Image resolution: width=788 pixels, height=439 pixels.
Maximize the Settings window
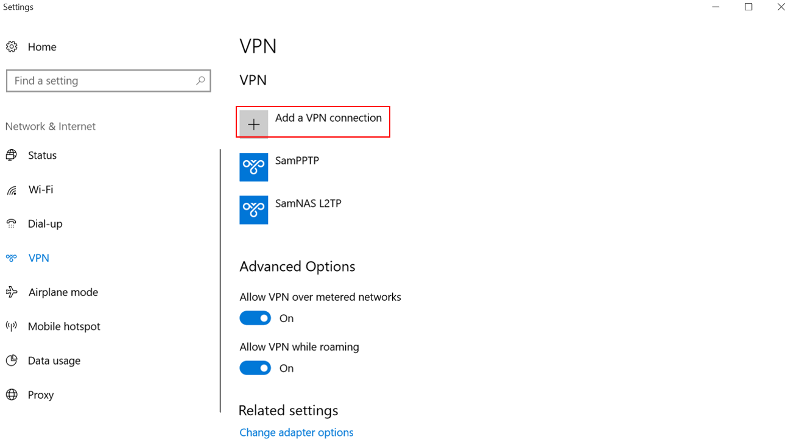click(748, 7)
